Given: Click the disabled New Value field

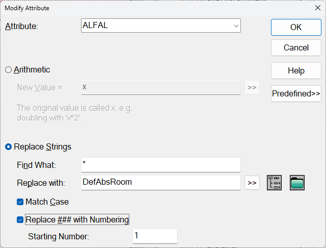Looking at the screenshot, I should point(161,87).
